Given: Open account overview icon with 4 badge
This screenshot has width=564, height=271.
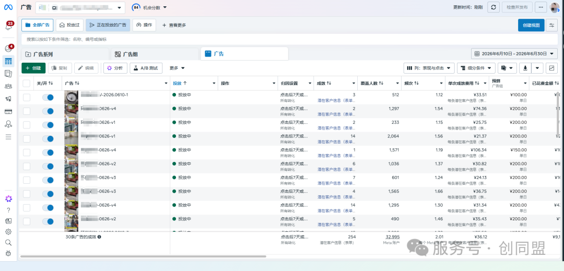Looking at the screenshot, I should [9, 49].
